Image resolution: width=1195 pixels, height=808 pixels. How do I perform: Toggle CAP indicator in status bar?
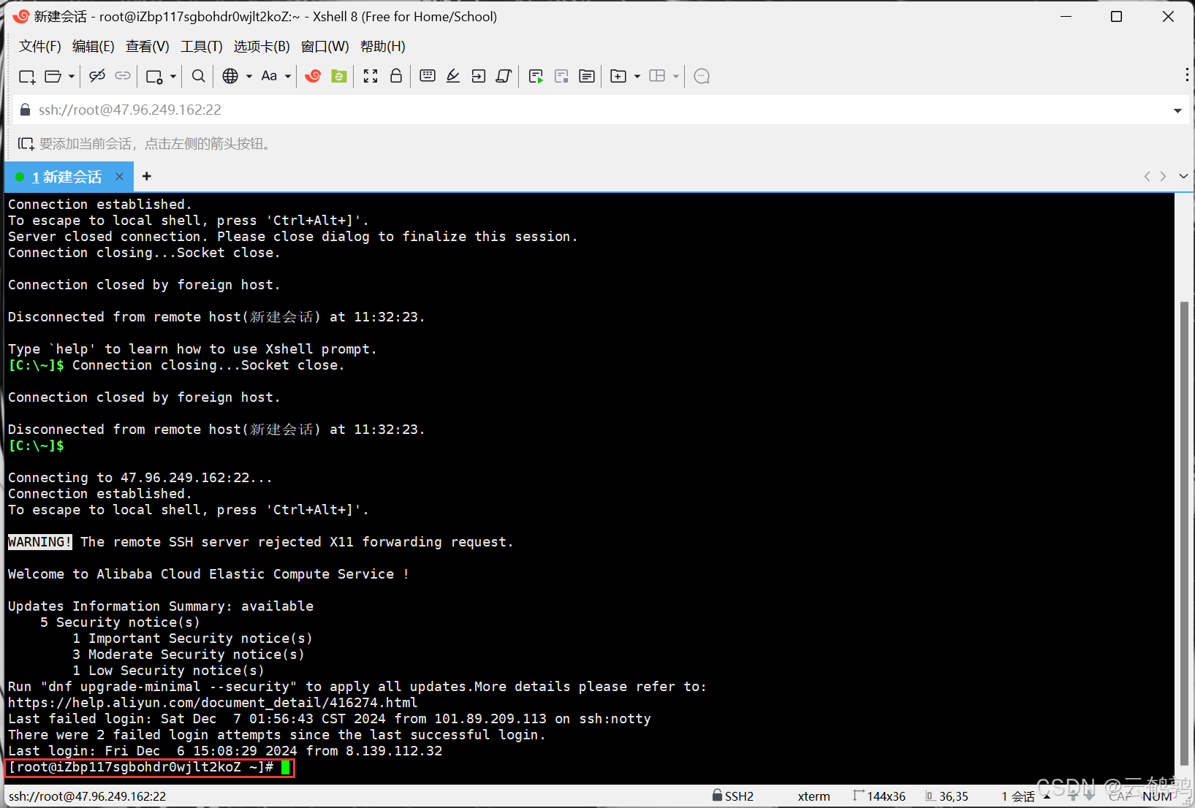pos(1120,796)
